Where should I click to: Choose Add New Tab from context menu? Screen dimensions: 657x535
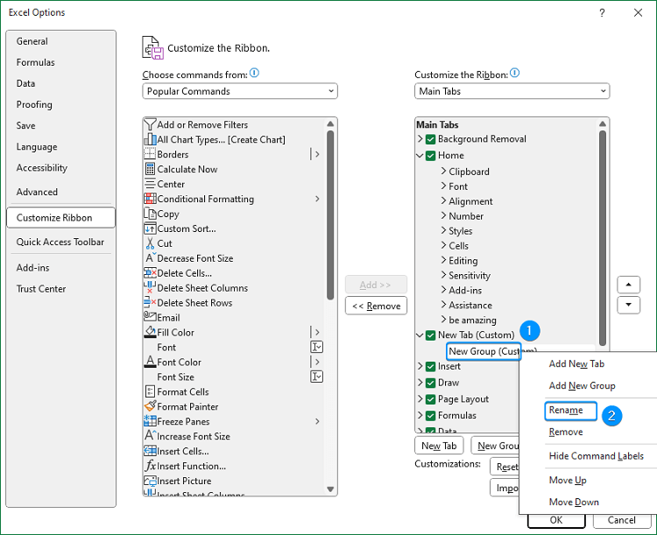coord(576,363)
